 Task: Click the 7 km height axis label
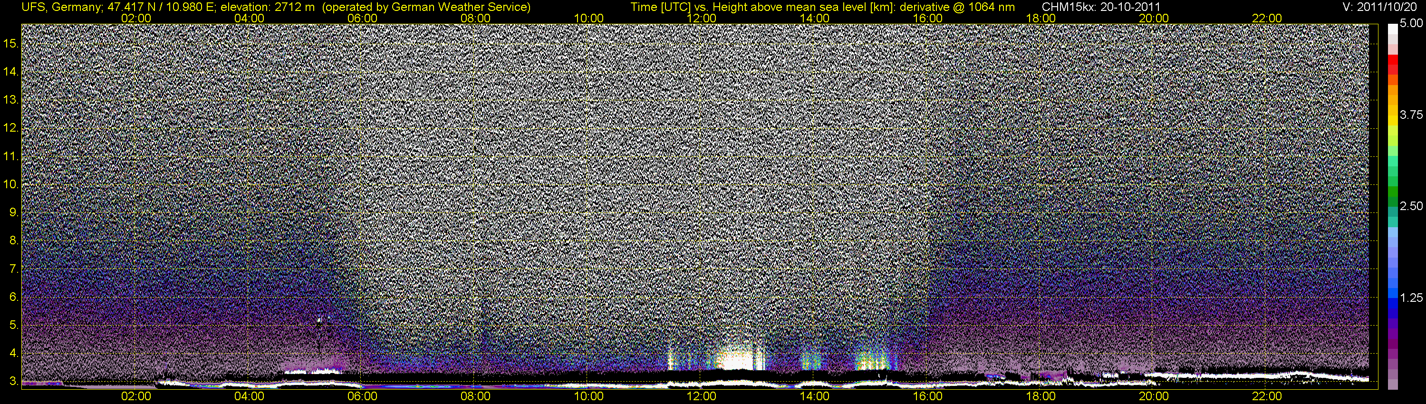coord(14,269)
